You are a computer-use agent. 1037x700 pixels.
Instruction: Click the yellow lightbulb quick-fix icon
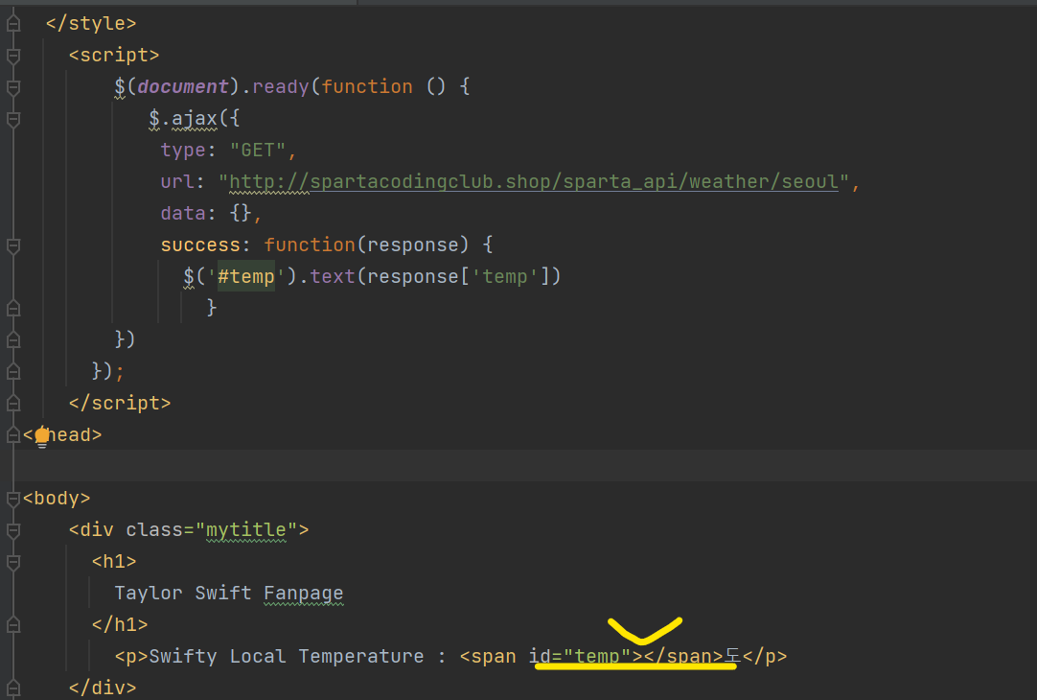click(41, 436)
